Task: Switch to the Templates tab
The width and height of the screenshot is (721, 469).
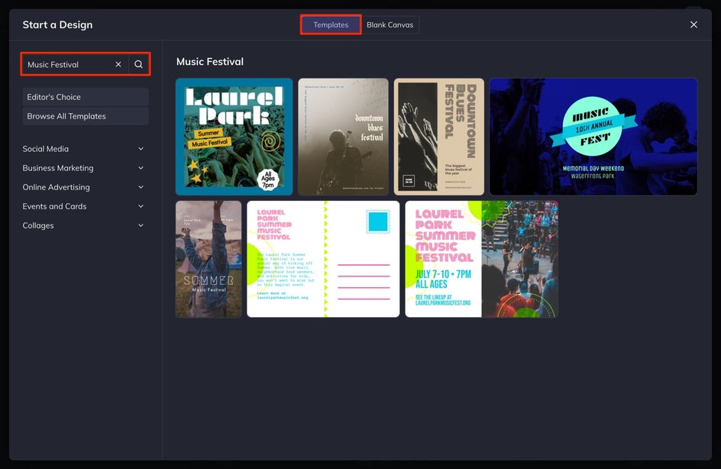Action: point(331,25)
